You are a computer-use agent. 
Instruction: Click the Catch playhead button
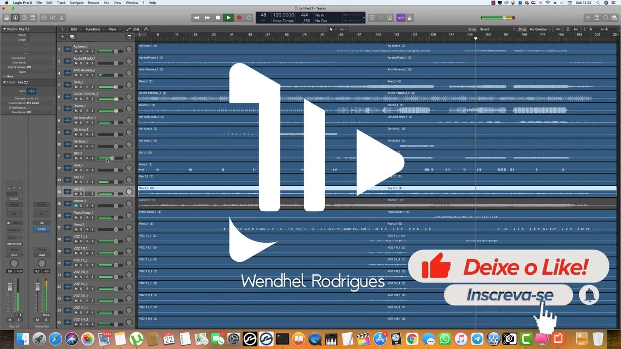[146, 29]
